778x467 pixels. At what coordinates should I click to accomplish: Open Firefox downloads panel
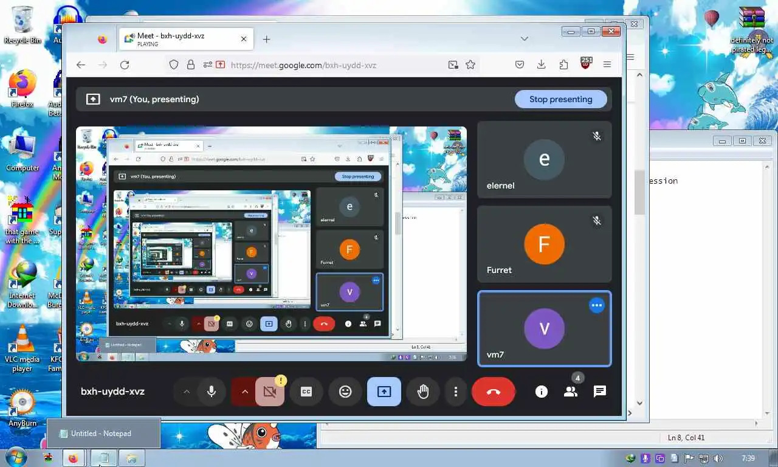pyautogui.click(x=542, y=64)
